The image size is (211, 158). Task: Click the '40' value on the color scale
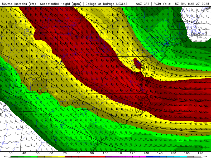[x=24, y=153]
